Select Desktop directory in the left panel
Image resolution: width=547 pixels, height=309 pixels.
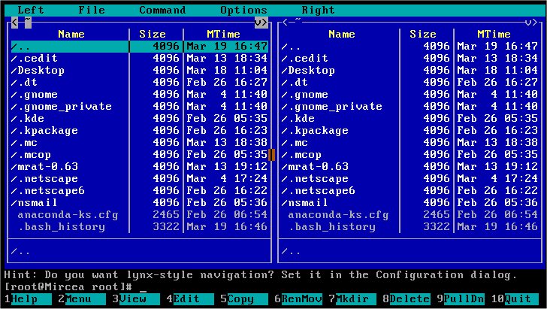coord(41,70)
